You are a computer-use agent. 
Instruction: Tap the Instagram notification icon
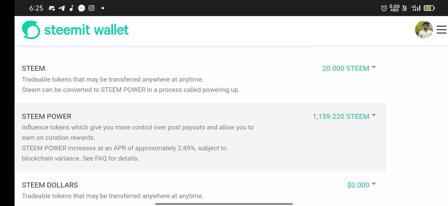[91, 8]
